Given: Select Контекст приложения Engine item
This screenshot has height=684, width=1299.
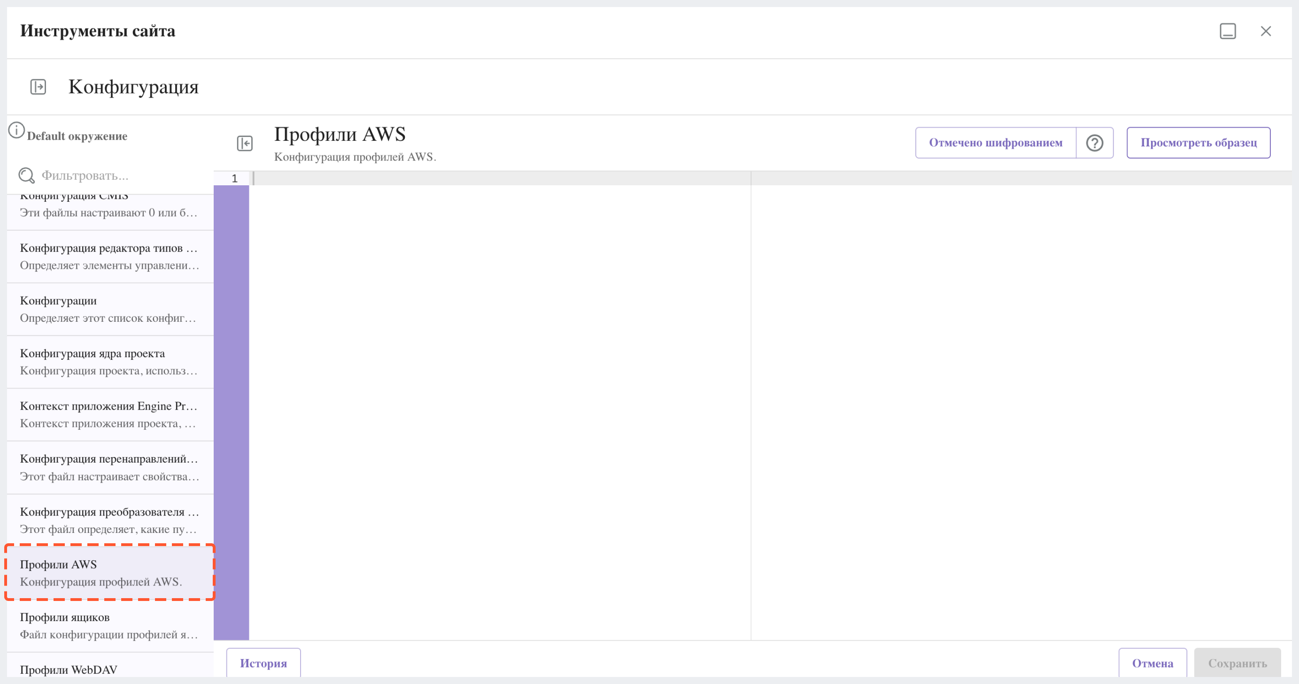Looking at the screenshot, I should pos(110,415).
